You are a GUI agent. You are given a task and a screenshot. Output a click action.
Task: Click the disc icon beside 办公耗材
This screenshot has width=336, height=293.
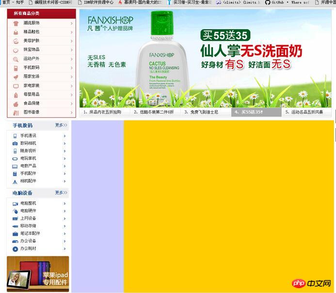15,249
